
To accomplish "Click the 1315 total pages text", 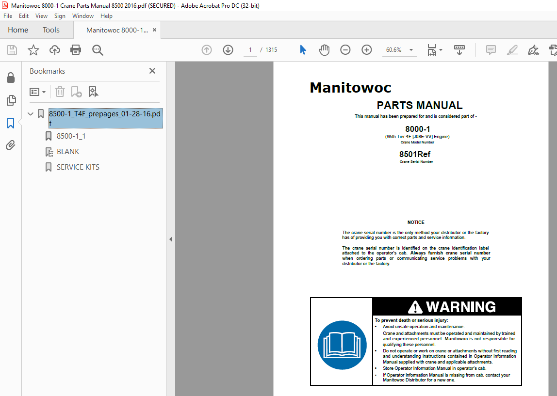I will click(271, 50).
